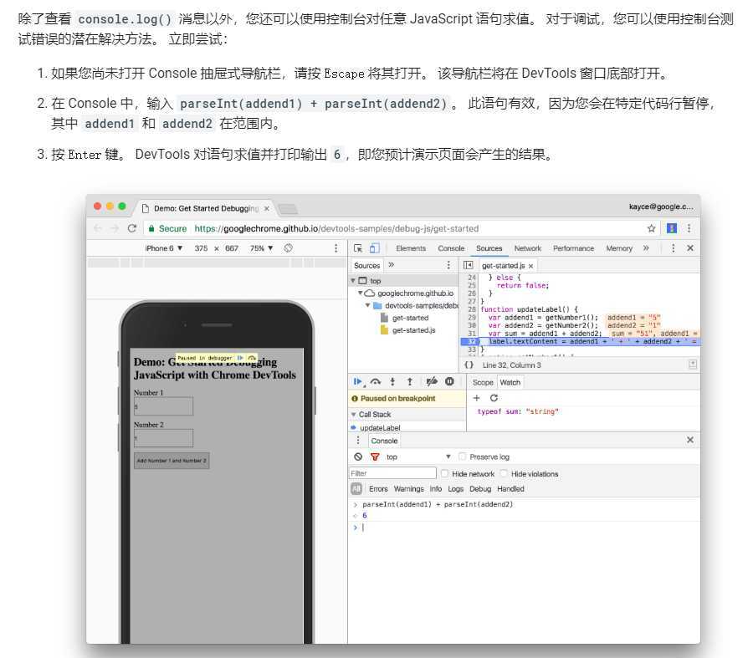Click the console Filter input field

[x=393, y=473]
